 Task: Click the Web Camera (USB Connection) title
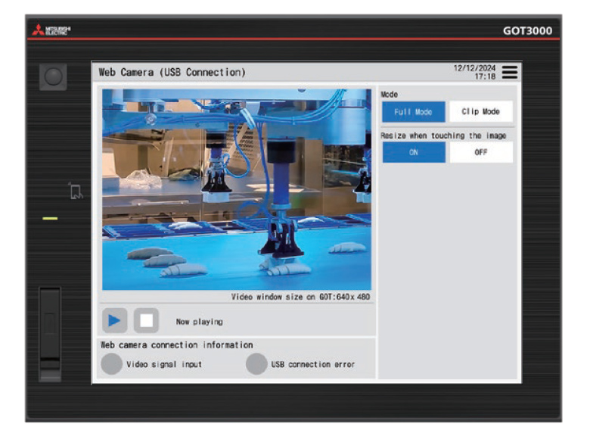point(172,73)
